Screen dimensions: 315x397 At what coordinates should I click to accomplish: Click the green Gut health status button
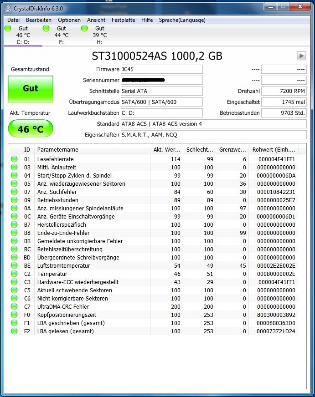tap(31, 89)
